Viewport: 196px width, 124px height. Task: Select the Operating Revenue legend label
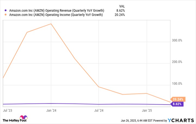(x=57, y=11)
